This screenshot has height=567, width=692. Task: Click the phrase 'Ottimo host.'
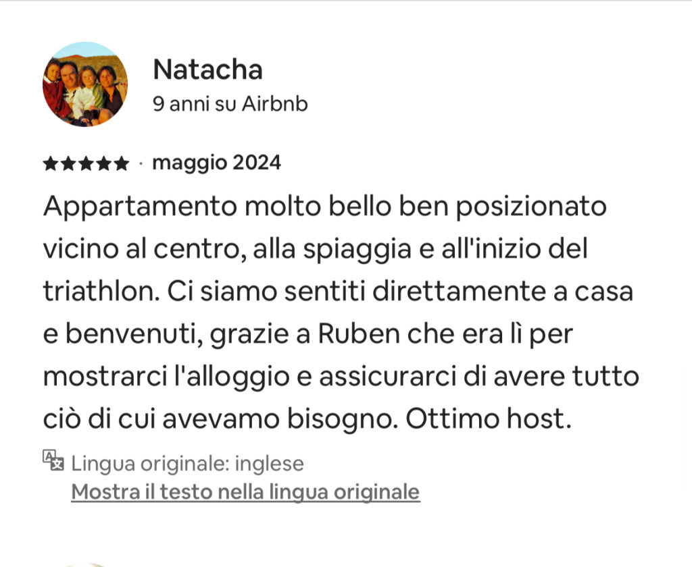tap(489, 419)
